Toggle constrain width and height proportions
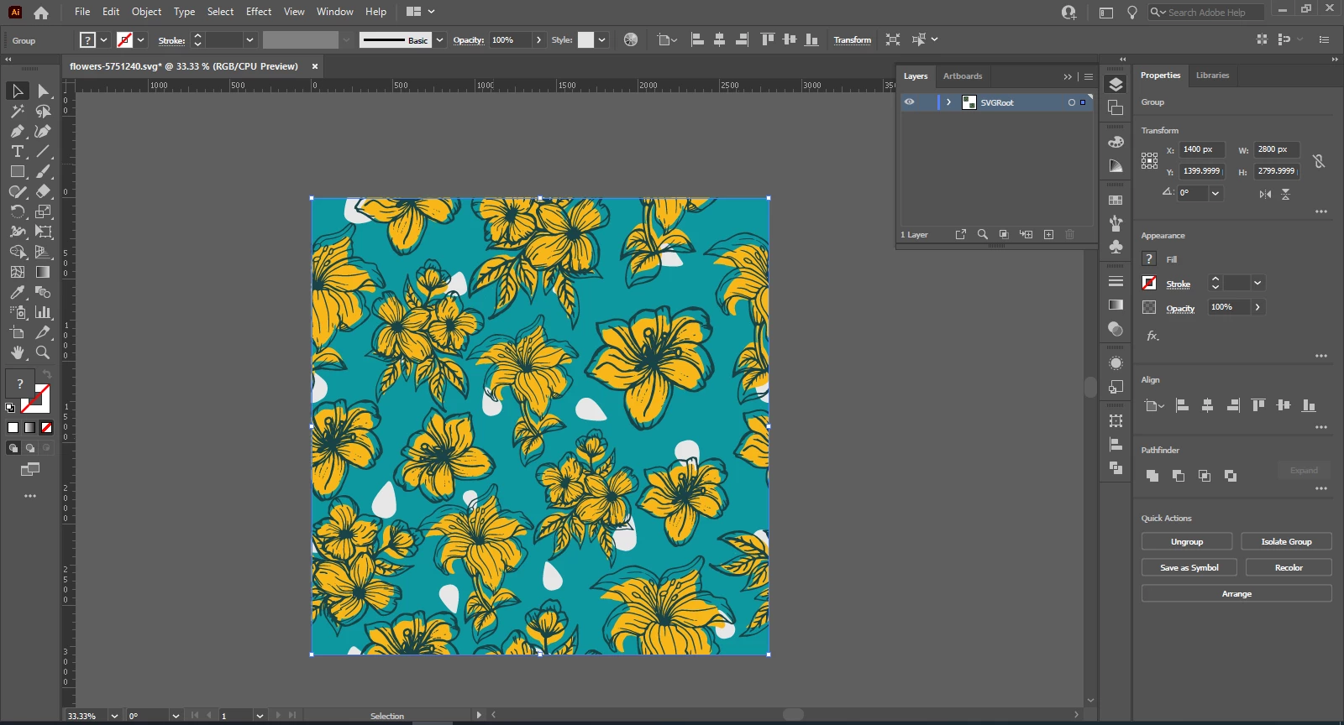Screen dimensions: 1344x725 [1319, 161]
